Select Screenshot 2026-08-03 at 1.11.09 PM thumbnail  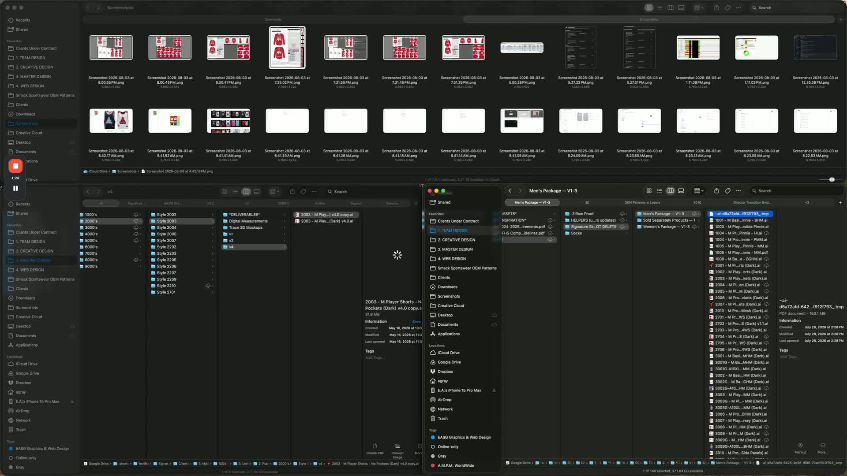(x=698, y=48)
